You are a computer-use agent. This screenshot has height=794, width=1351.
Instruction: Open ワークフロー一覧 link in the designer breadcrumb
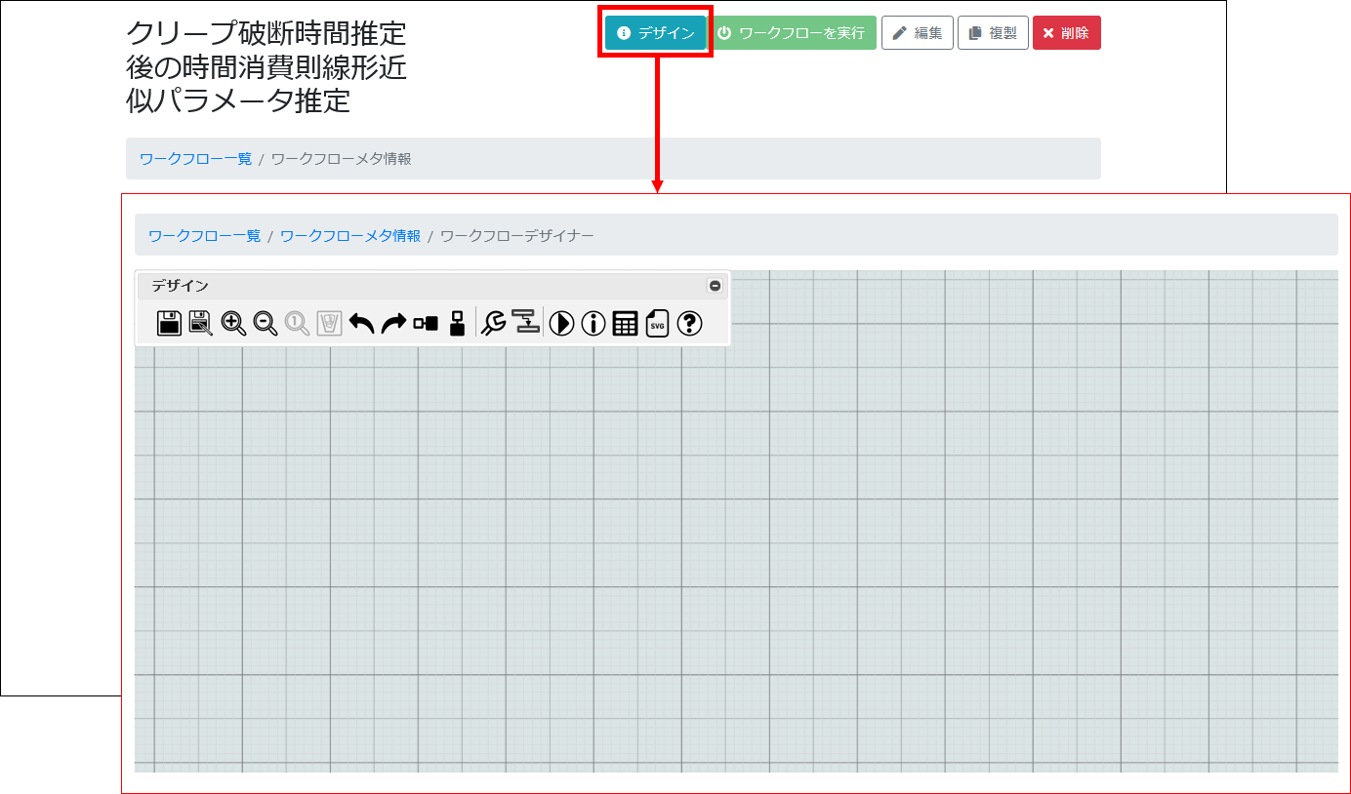pos(204,235)
